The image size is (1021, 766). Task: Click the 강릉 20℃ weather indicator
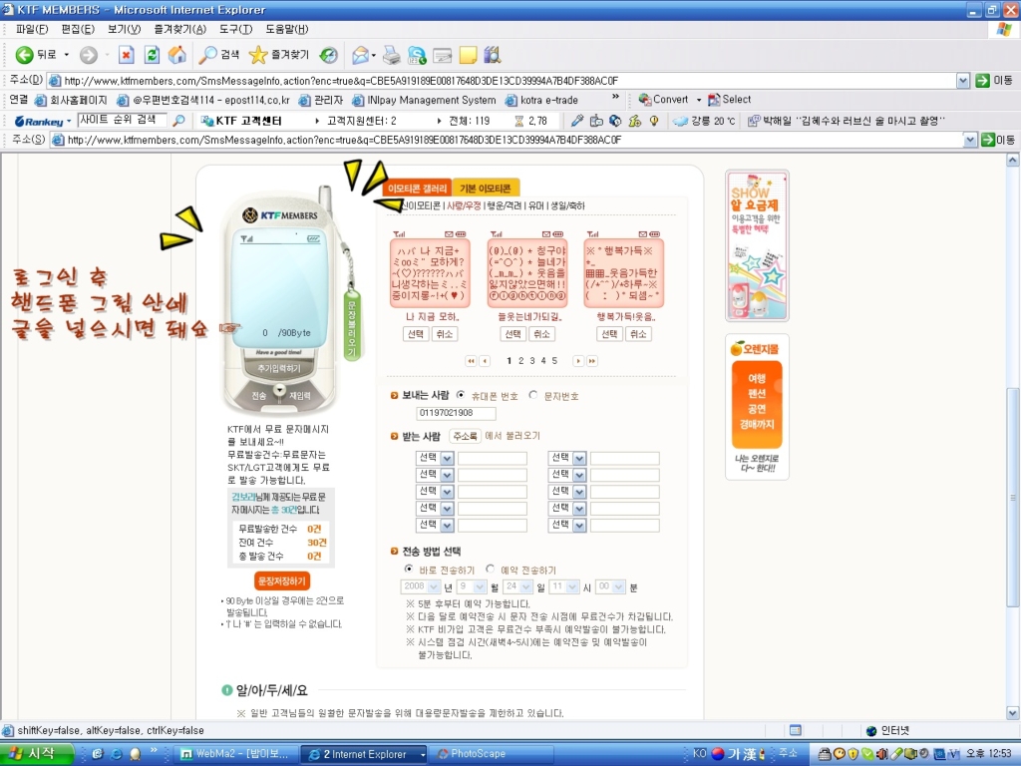point(705,121)
